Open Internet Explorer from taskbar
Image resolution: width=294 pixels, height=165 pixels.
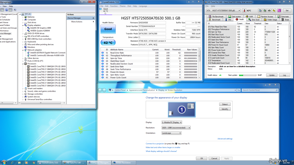12,163
